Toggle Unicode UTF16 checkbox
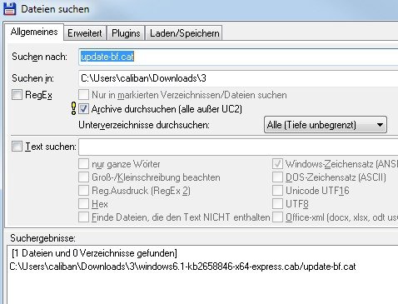 277,191
